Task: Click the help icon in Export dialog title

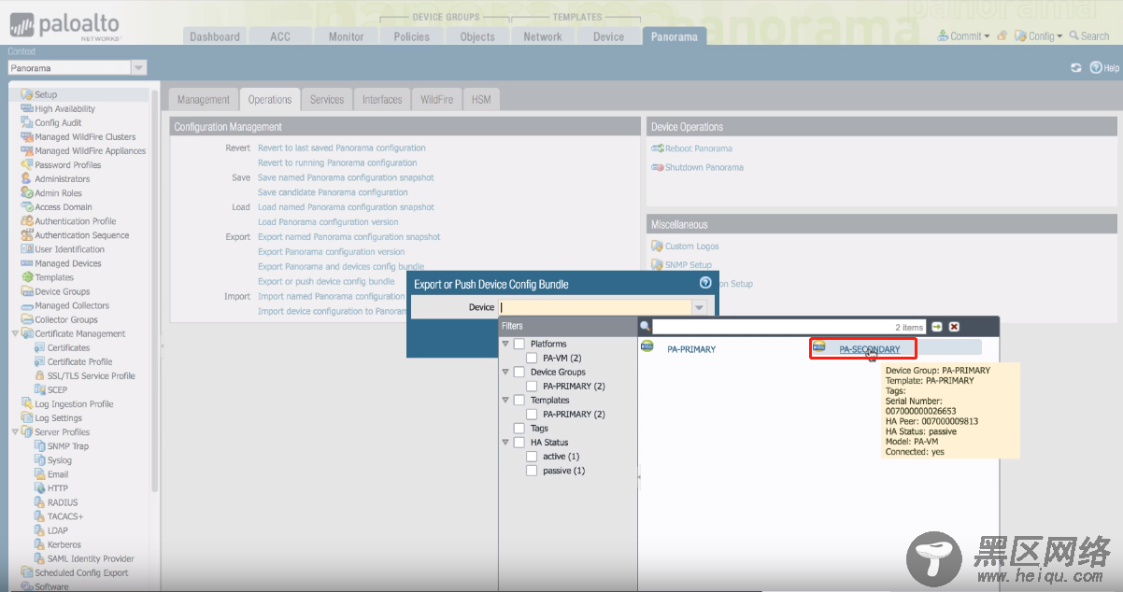Action: click(705, 283)
